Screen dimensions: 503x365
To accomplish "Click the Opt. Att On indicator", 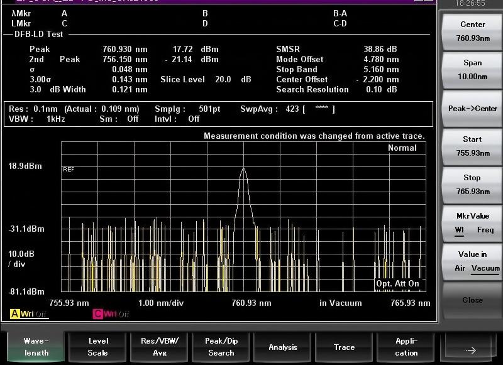I will point(397,284).
